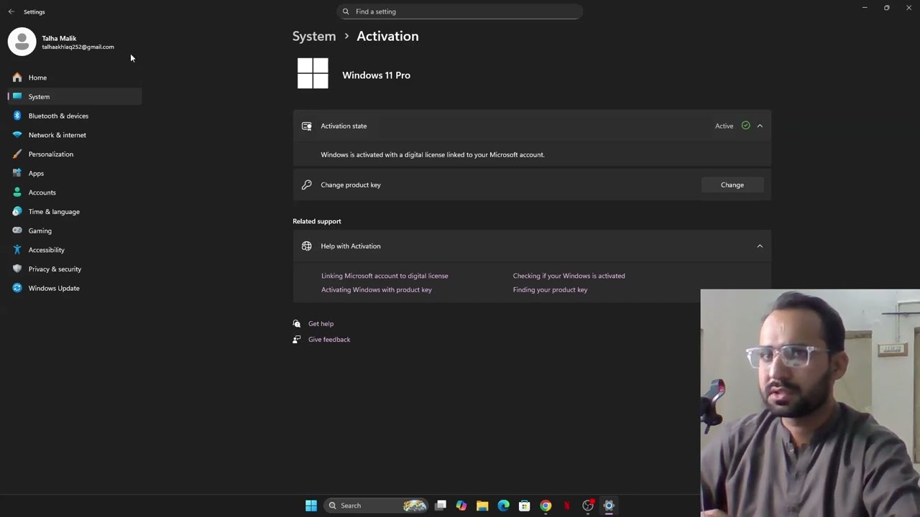Launch Google Chrome from the taskbar
The width and height of the screenshot is (920, 517).
(546, 506)
